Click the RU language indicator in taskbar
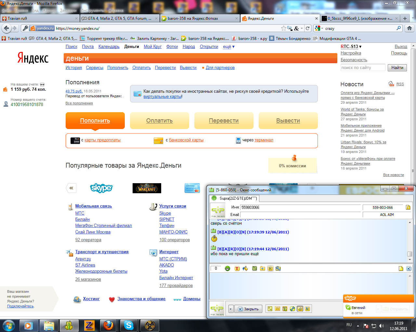This screenshot has width=416, height=332. [349, 325]
